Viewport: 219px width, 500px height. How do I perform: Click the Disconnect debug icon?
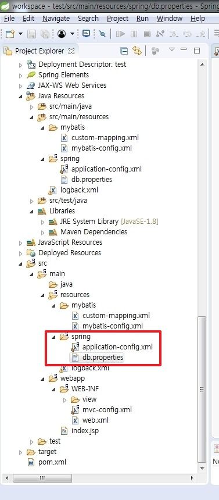(160, 34)
